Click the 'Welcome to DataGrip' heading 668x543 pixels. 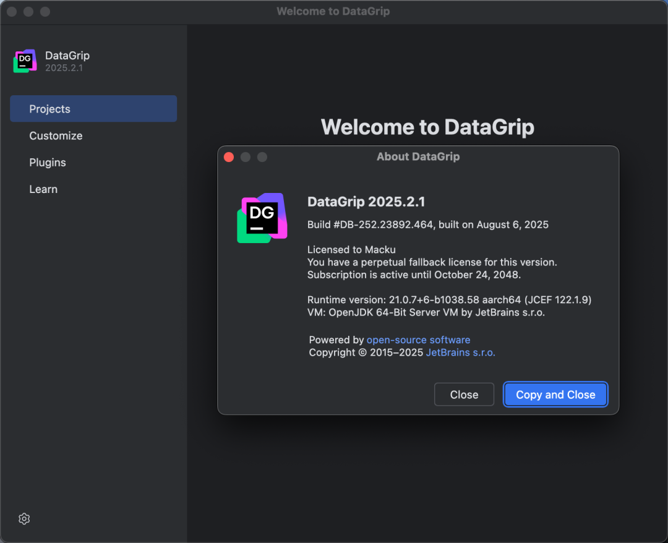coord(427,127)
